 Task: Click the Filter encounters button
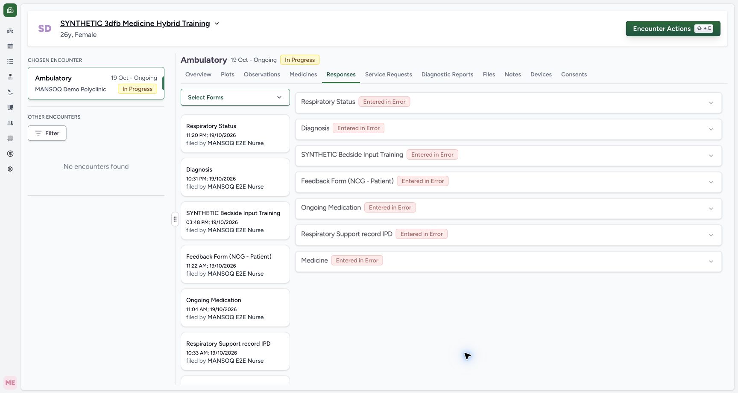(47, 133)
